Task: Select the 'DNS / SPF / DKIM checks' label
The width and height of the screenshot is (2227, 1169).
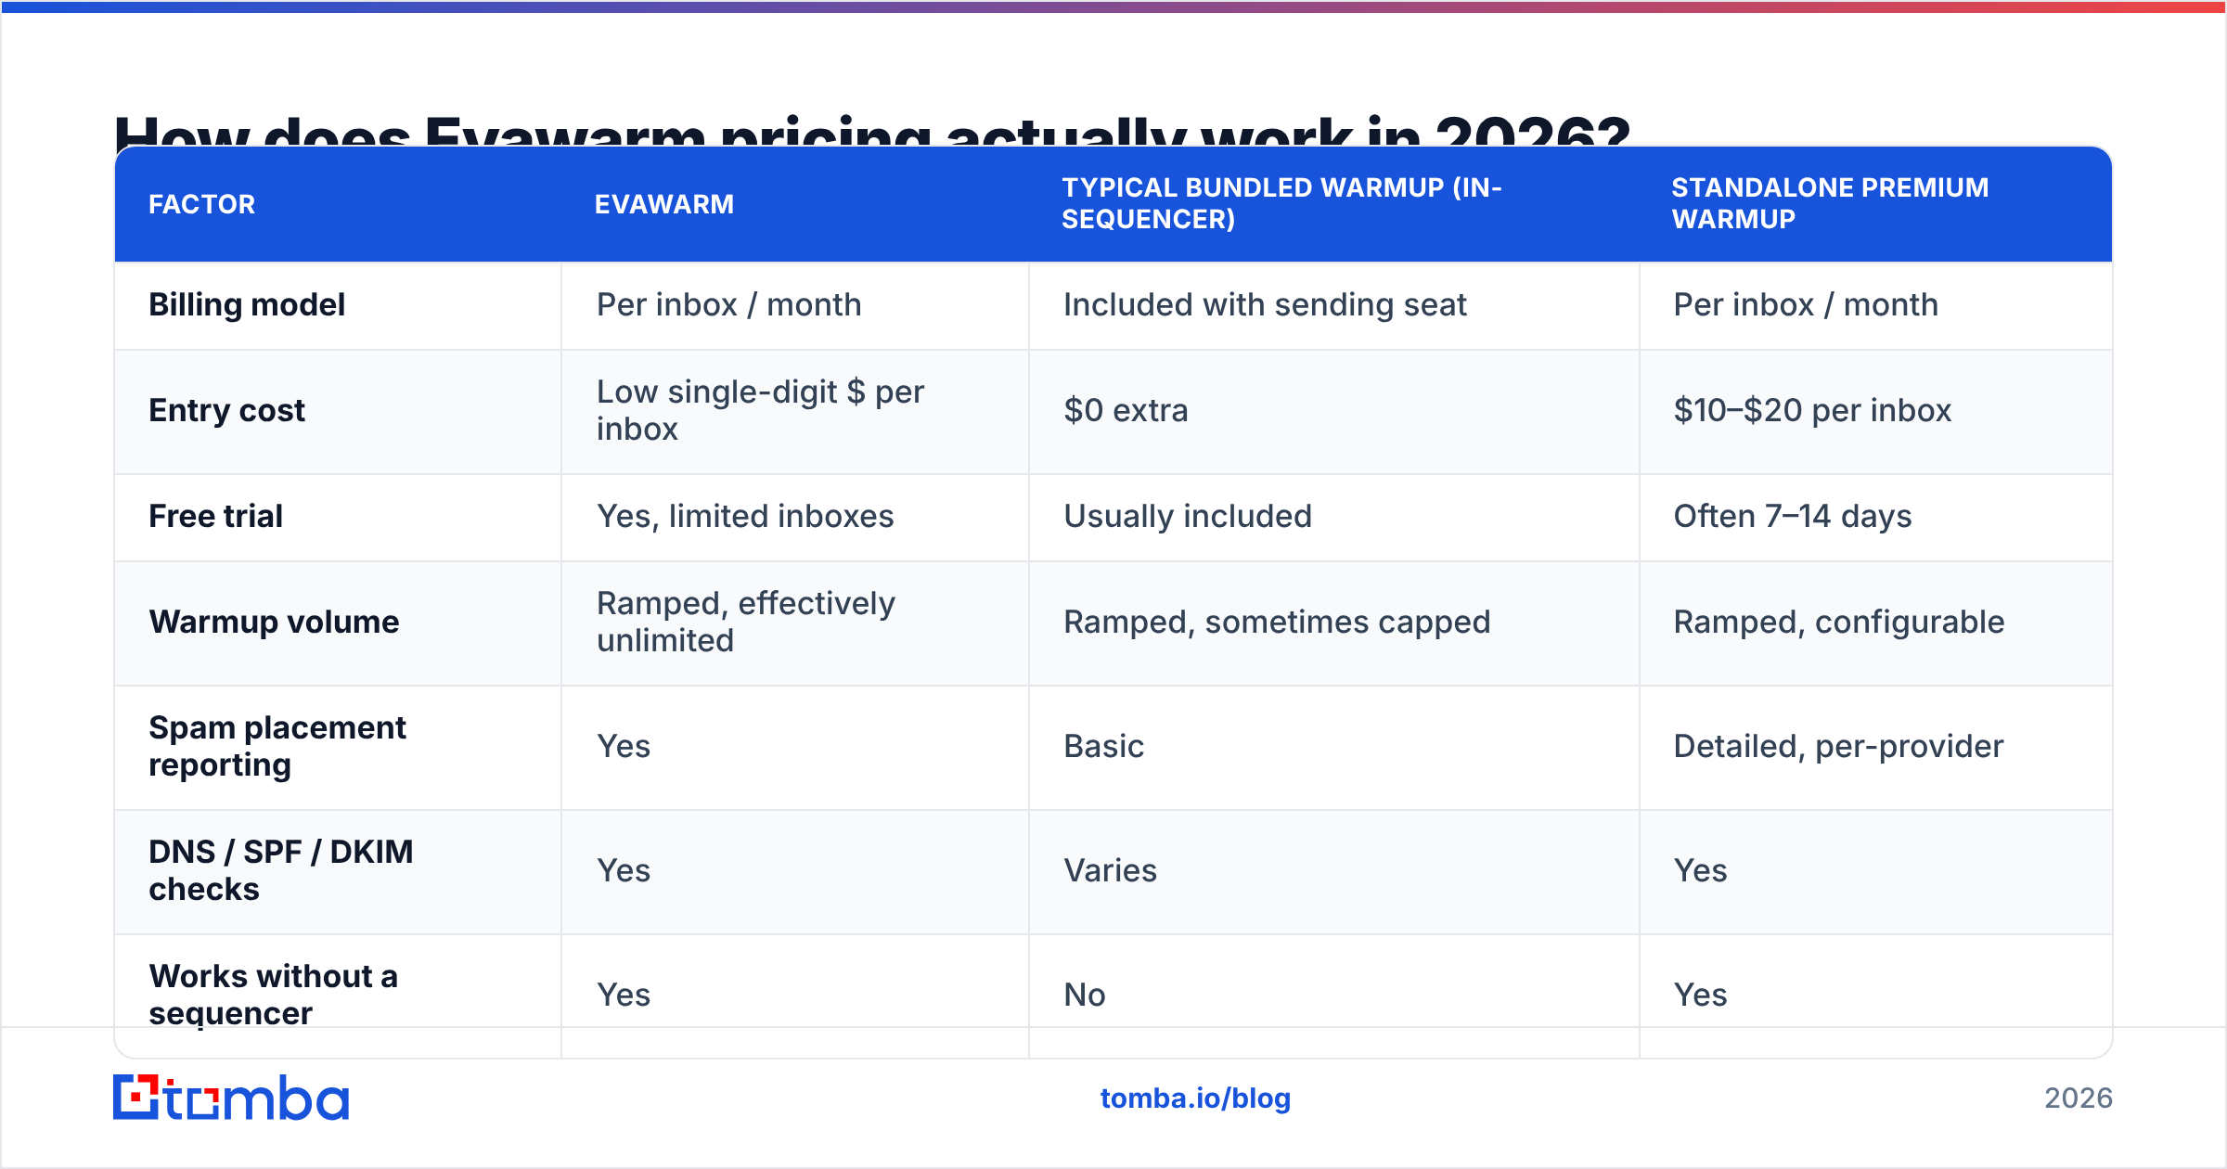Action: click(x=281, y=871)
